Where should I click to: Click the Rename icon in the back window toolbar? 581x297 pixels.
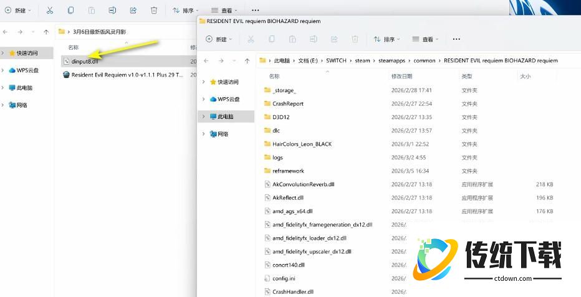(x=112, y=11)
